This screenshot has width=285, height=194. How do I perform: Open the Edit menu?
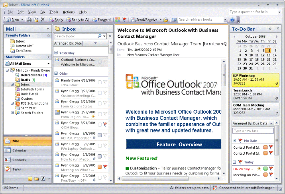coord(21,12)
